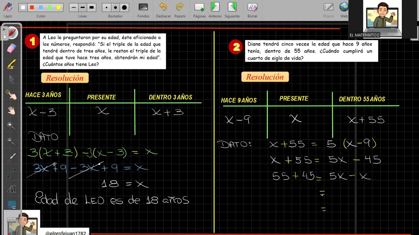Go to previous page with Anterior

coord(215,7)
